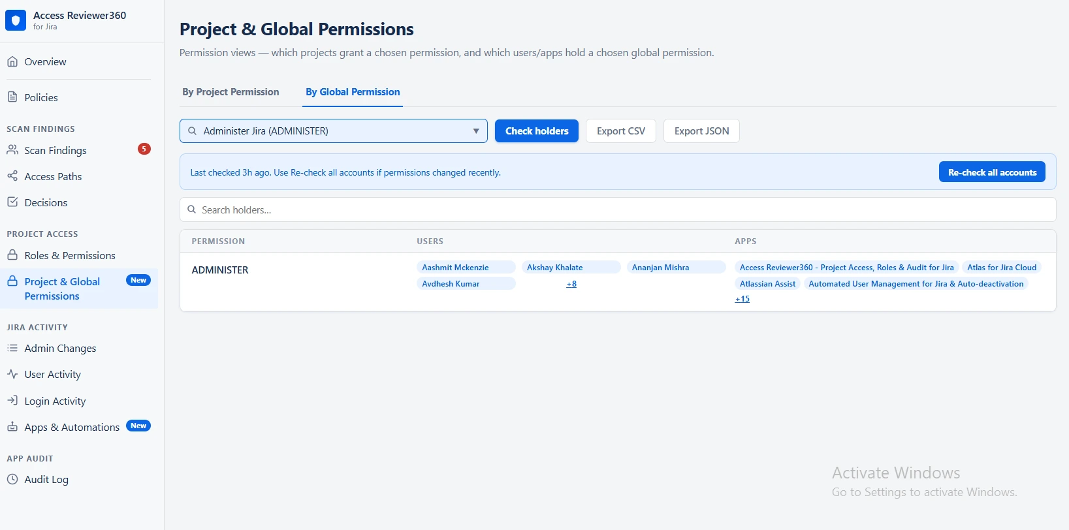Click the Apps & Automations robot icon
Screen dimensions: 1069x530
(x=12, y=427)
